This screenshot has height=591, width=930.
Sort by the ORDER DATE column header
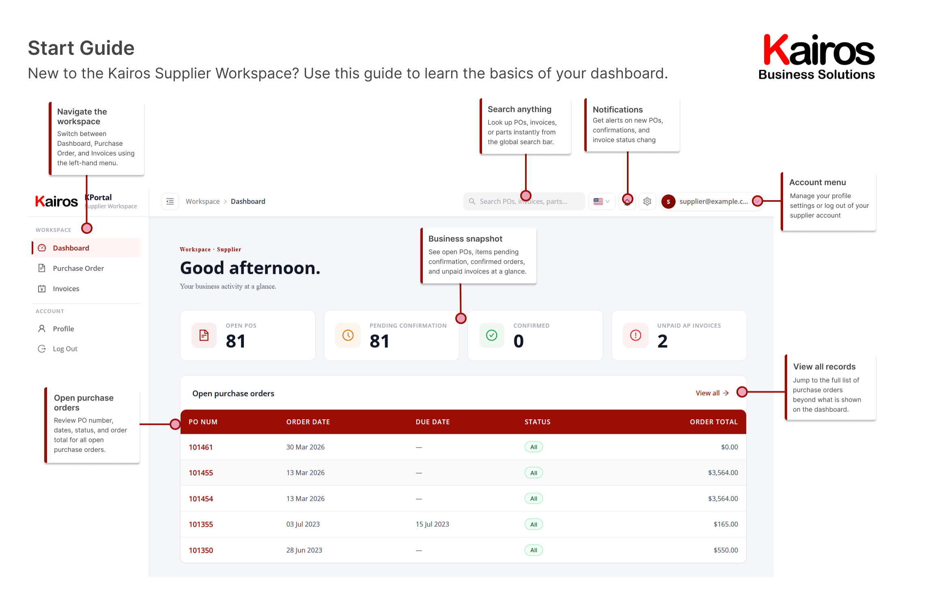coord(308,422)
